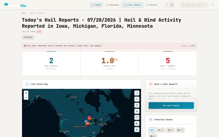The image size is (219, 137).
Task: Play the radar animation
Action: (x=137, y=124)
